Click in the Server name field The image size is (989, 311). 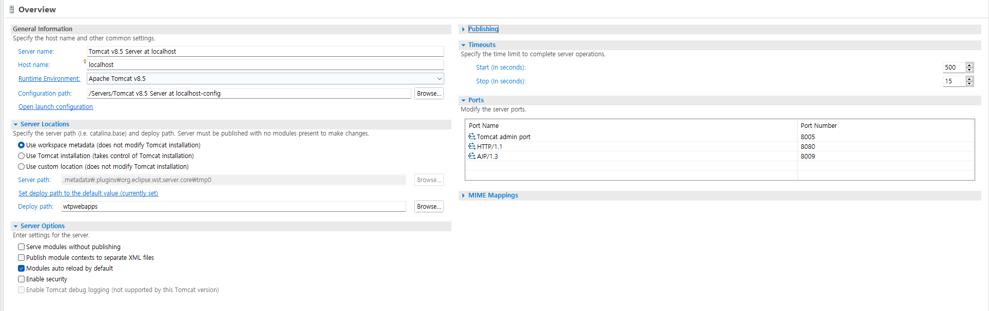click(x=265, y=52)
